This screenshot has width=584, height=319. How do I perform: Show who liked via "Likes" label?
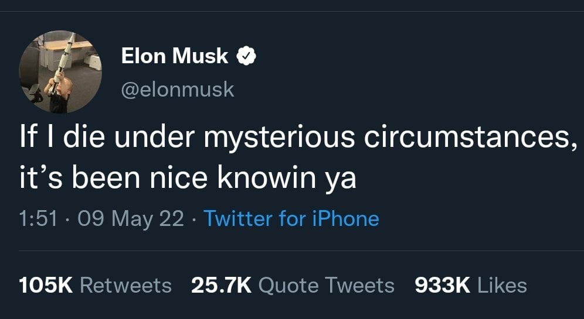502,285
